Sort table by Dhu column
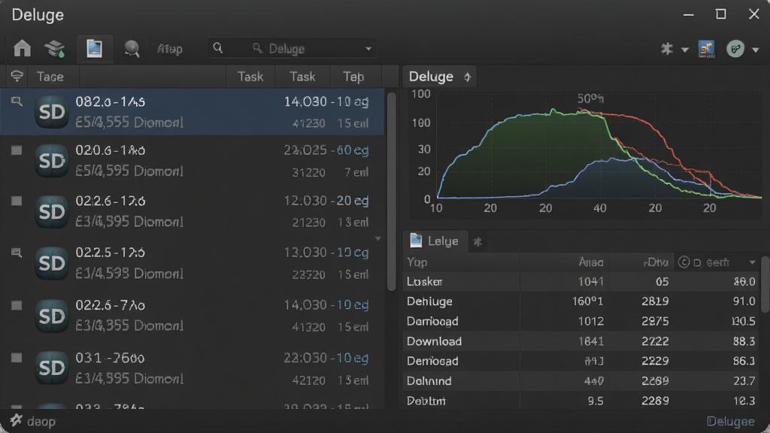Image resolution: width=770 pixels, height=433 pixels. [x=656, y=262]
